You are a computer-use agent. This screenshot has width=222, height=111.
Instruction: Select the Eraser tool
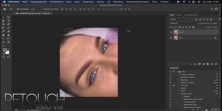pos(8,31)
